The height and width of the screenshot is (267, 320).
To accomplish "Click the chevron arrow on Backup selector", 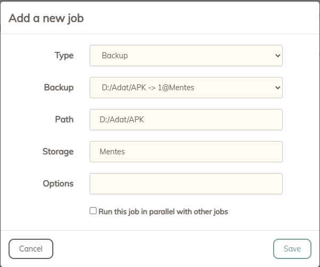I will click(x=277, y=88).
